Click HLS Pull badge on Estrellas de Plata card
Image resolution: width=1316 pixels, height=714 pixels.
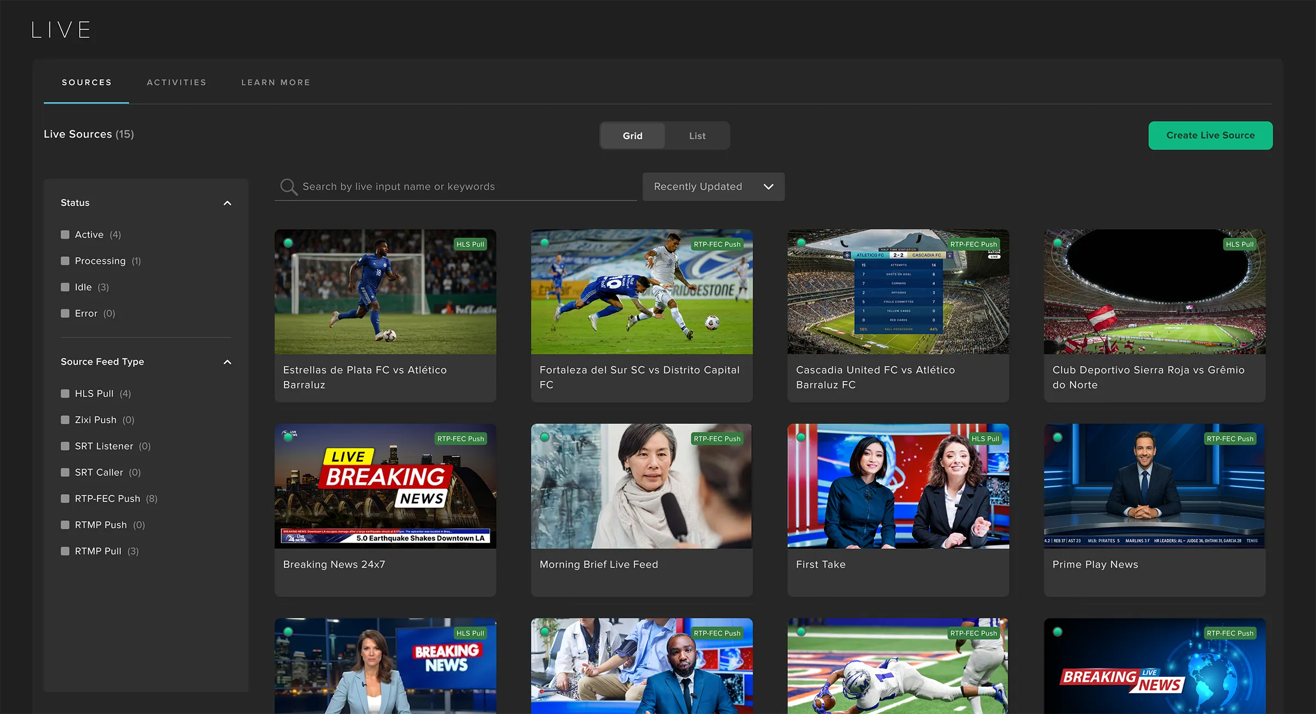tap(470, 244)
